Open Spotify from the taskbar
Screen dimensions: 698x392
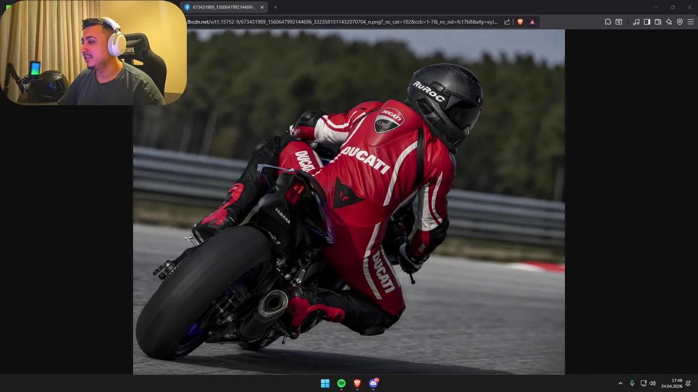pos(341,383)
